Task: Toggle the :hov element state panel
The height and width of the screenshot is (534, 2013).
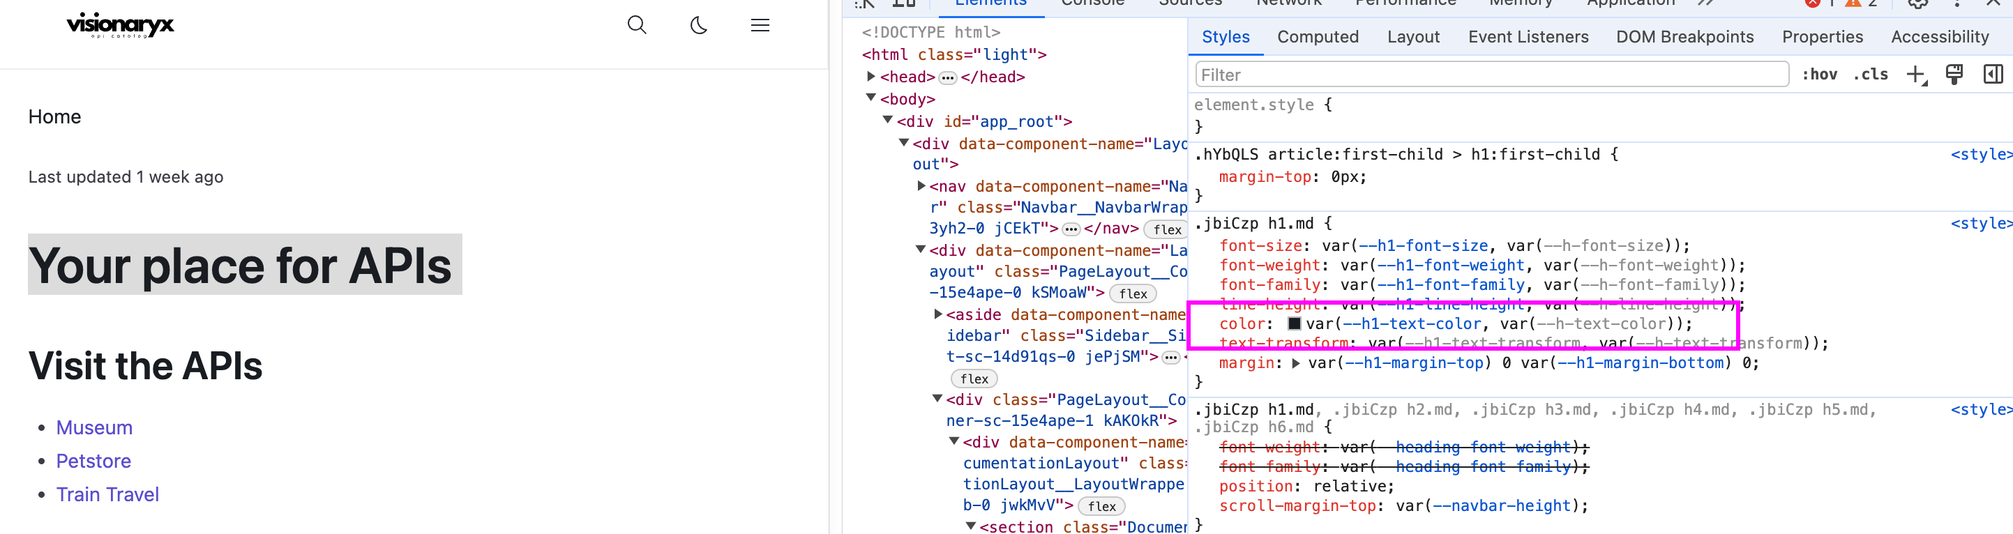Action: [1819, 75]
